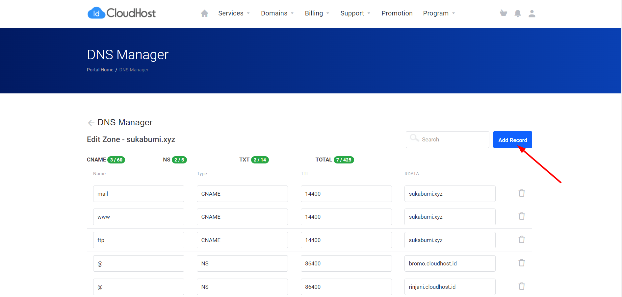Click the Name column header
This screenshot has width=622, height=297.
coord(99,174)
